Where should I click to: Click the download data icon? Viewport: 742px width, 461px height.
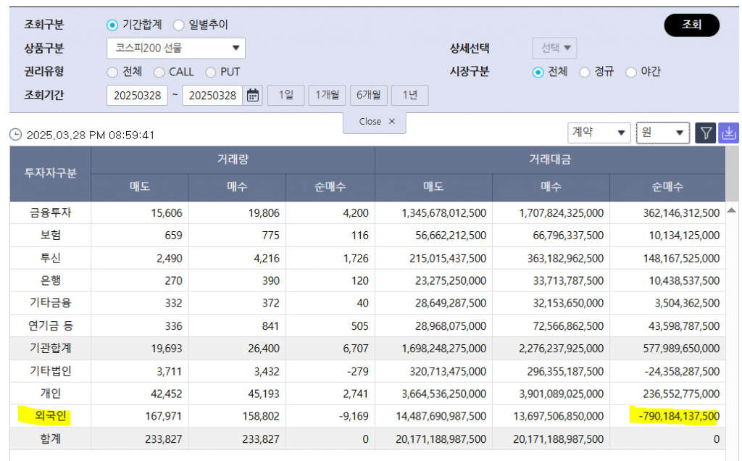(728, 133)
